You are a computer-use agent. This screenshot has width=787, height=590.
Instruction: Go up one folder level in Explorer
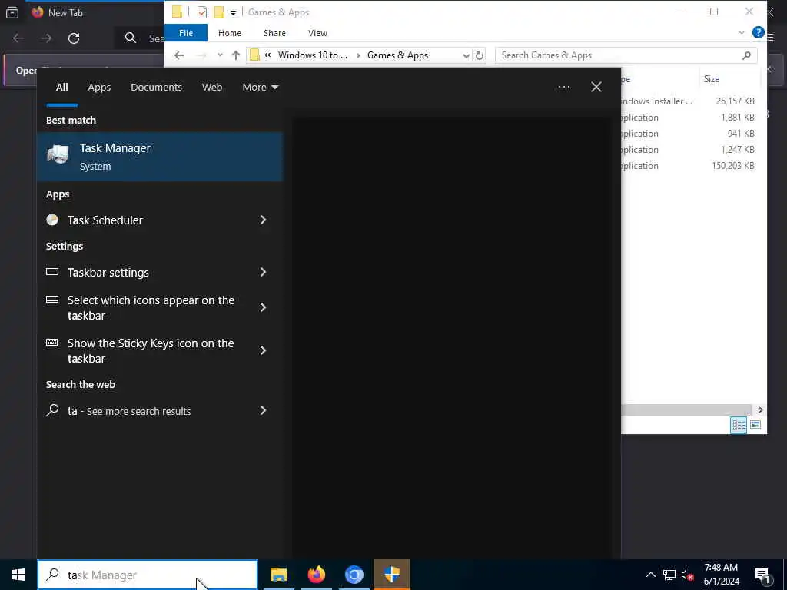tap(236, 55)
